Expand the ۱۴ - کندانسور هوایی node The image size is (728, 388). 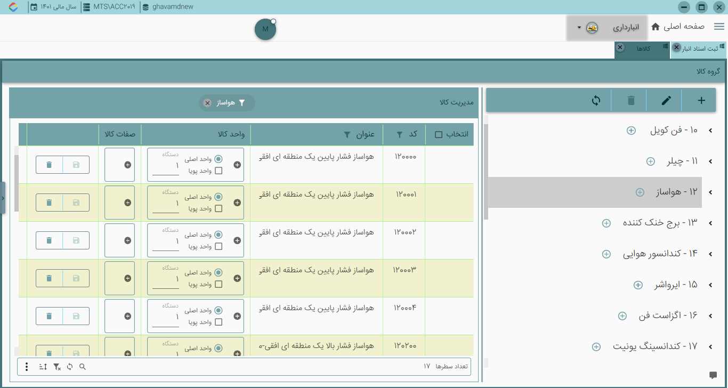[710, 254]
